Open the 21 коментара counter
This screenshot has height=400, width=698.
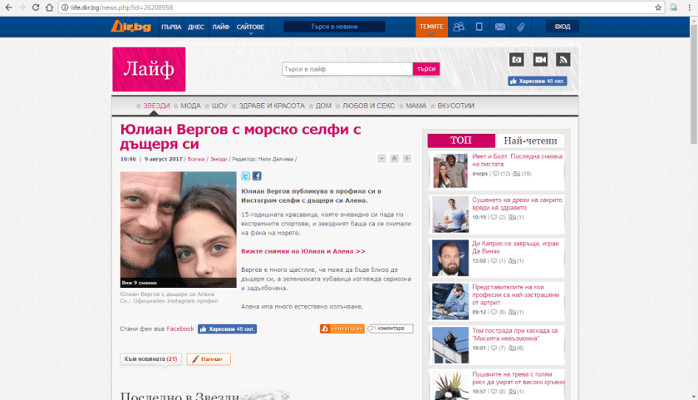[391, 328]
